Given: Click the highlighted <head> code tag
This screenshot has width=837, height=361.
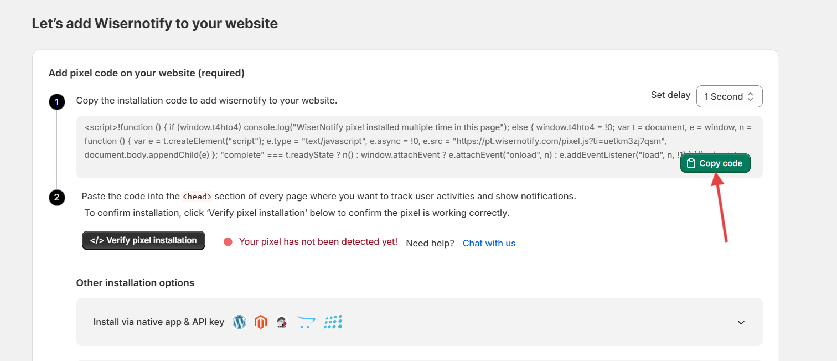Looking at the screenshot, I should 197,196.
